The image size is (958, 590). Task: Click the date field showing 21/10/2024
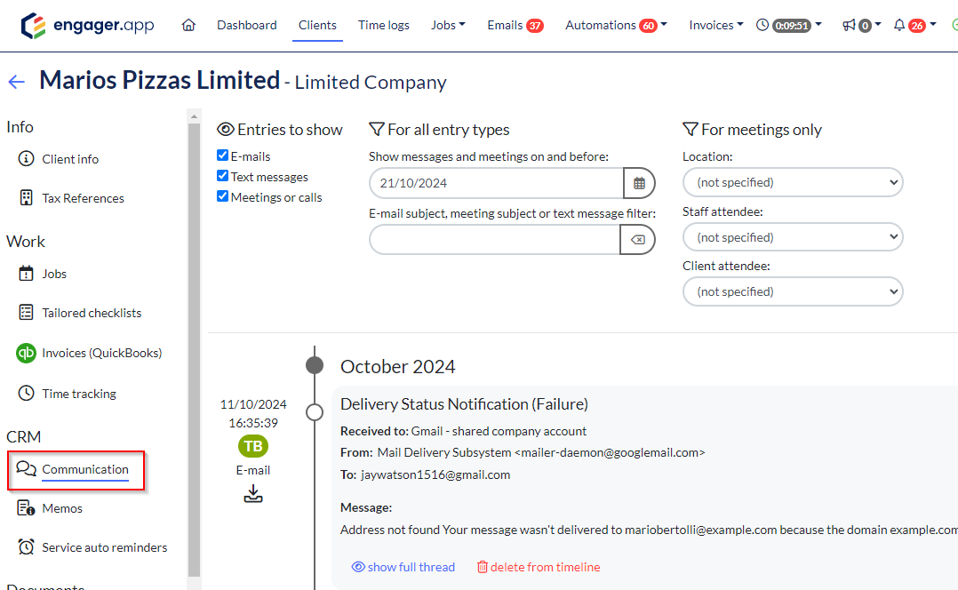click(x=496, y=183)
